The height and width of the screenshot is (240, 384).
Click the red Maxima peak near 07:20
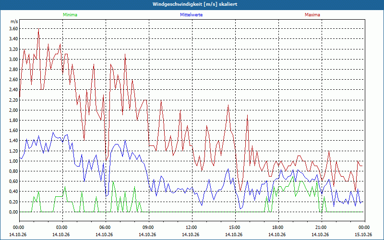pos(125,54)
